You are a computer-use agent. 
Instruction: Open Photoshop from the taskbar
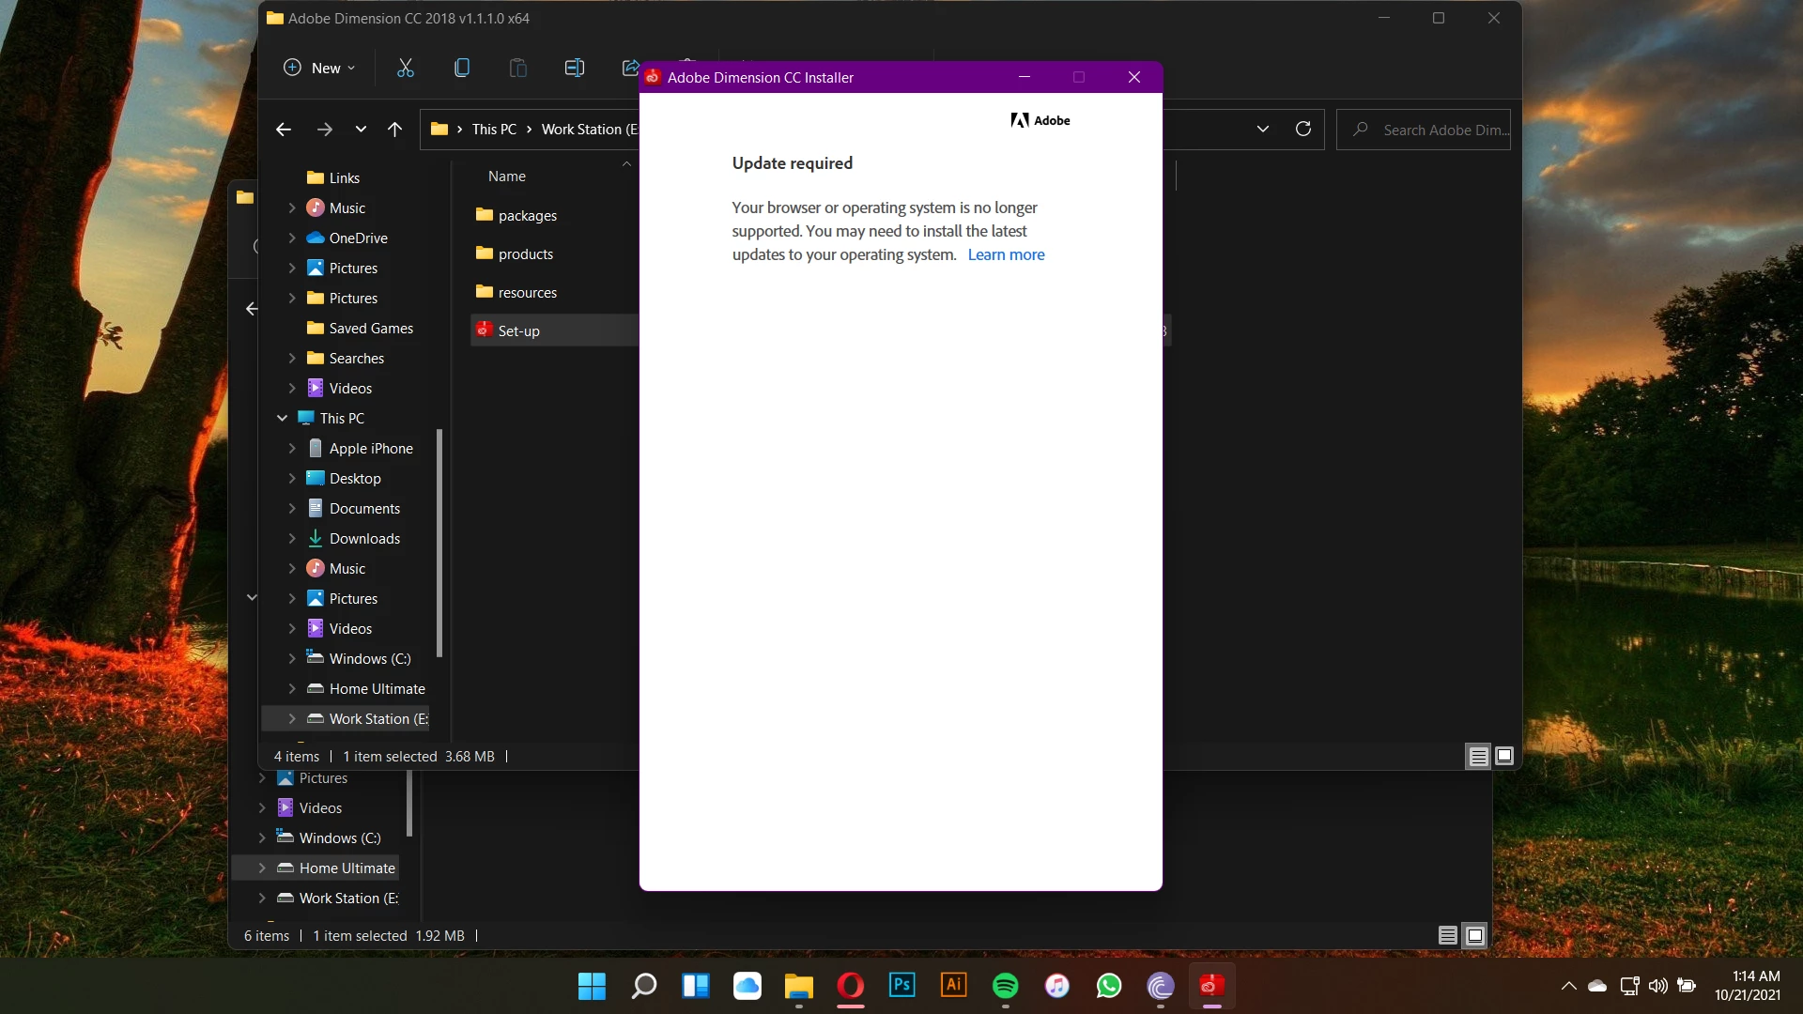(901, 985)
